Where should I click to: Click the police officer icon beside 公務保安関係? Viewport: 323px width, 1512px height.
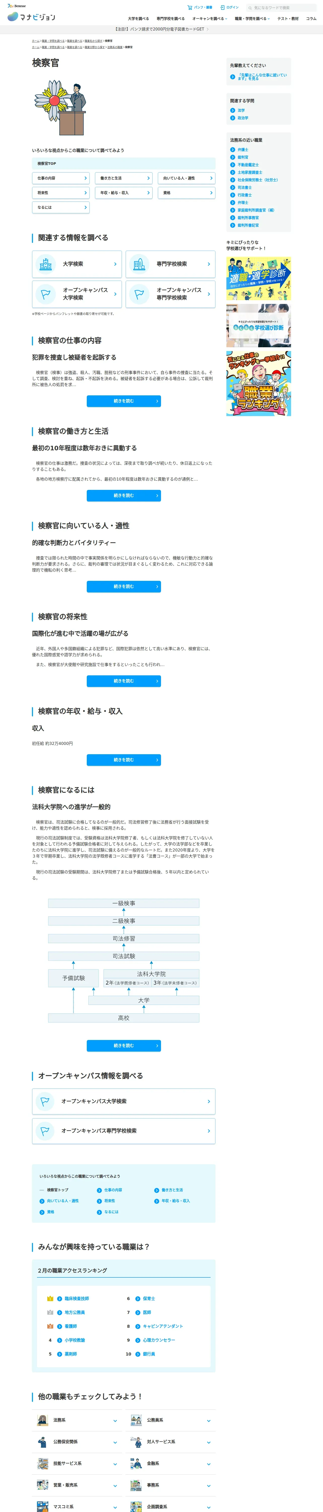[x=43, y=1442]
